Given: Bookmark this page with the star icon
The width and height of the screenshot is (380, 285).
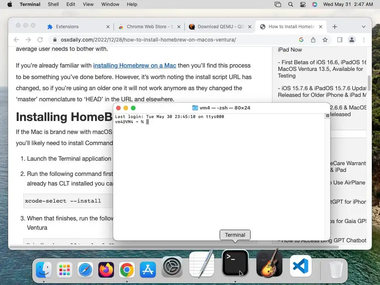Looking at the screenshot, I should point(325,40).
